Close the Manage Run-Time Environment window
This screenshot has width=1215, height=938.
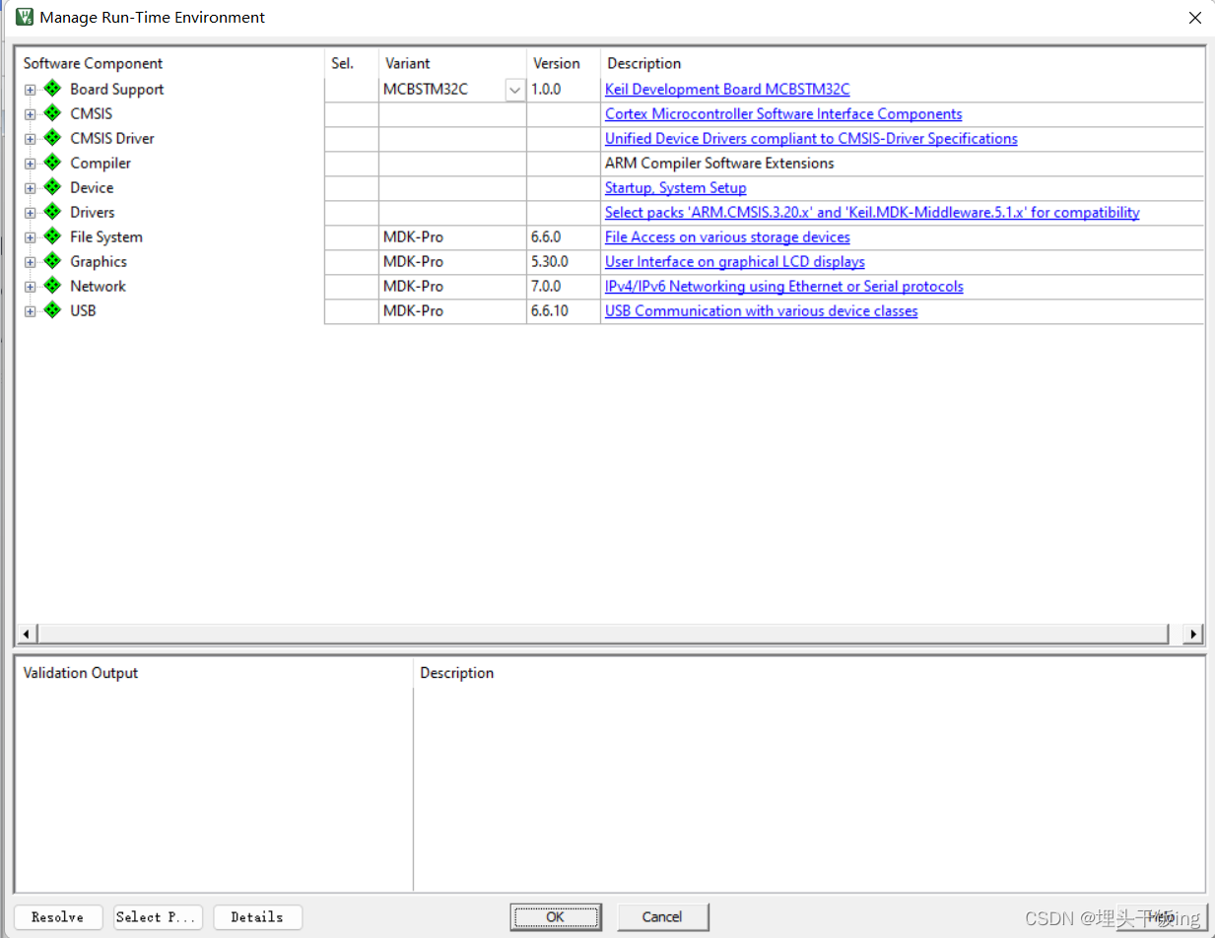coord(1195,18)
